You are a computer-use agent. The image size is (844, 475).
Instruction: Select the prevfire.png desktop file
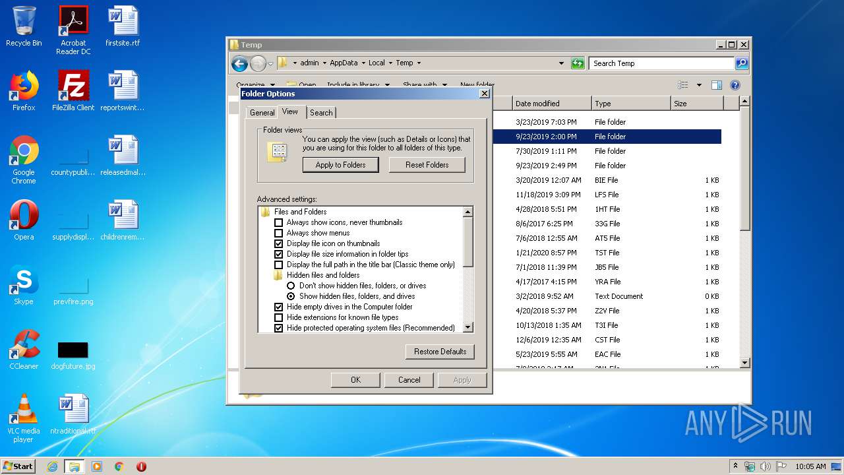pyautogui.click(x=73, y=290)
